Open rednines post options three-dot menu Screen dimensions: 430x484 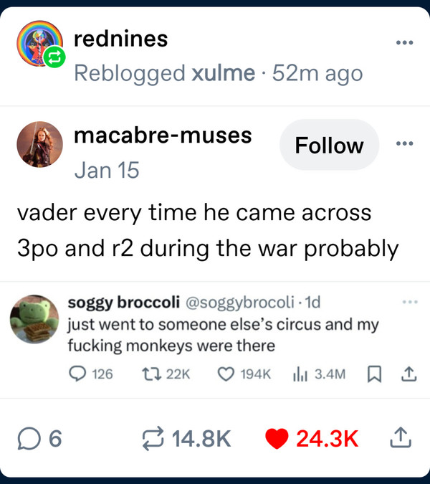pyautogui.click(x=404, y=42)
